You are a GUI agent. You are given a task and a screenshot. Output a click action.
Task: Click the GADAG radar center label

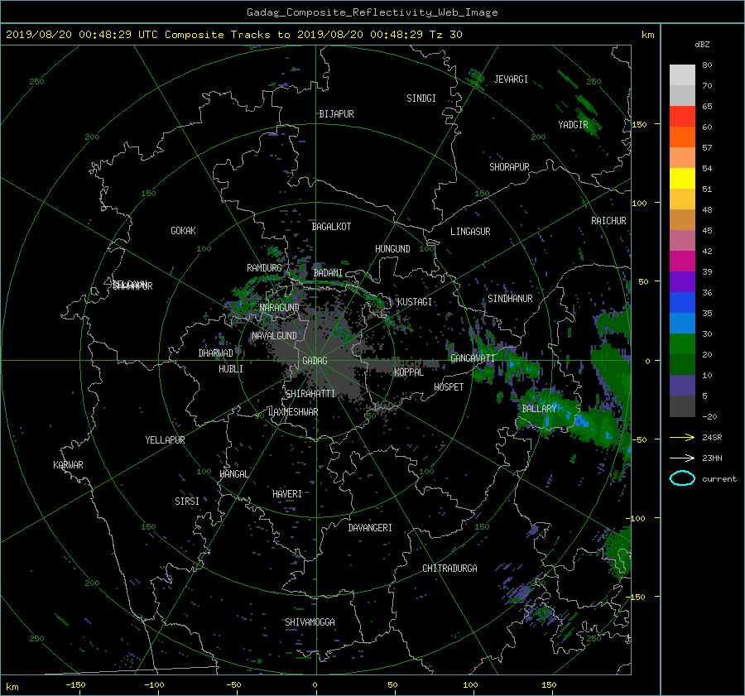pos(315,361)
